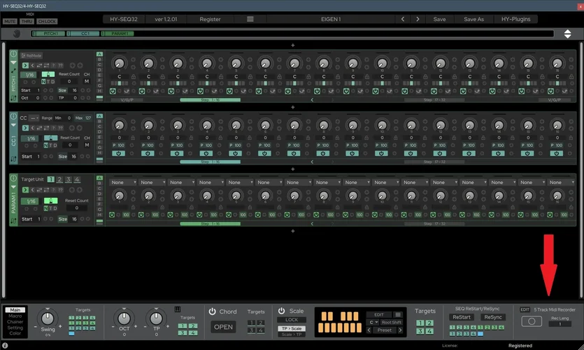Screen dimensions: 584x350
Task: Click the Rec Leng value field
Action: (x=560, y=324)
